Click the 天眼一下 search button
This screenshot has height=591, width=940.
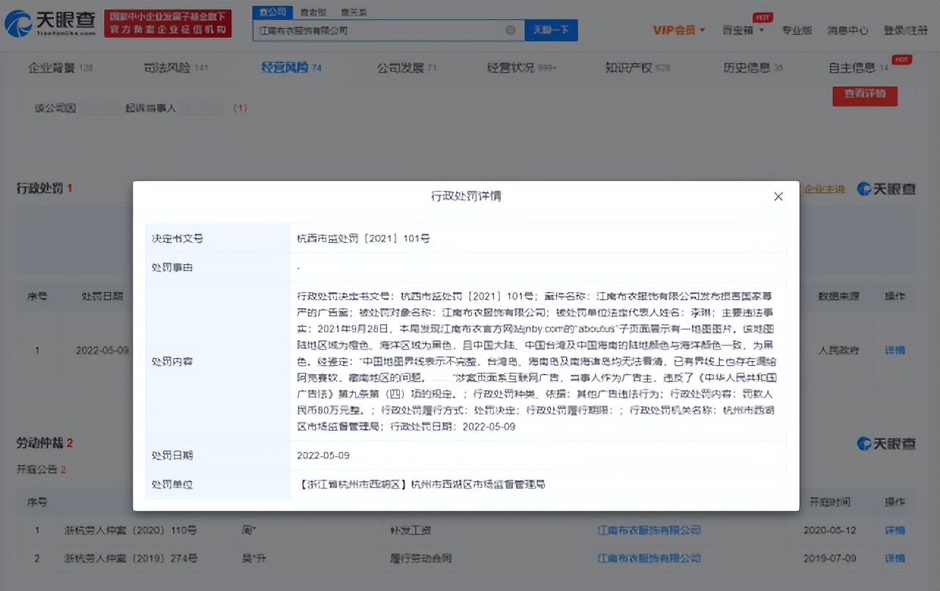(551, 30)
